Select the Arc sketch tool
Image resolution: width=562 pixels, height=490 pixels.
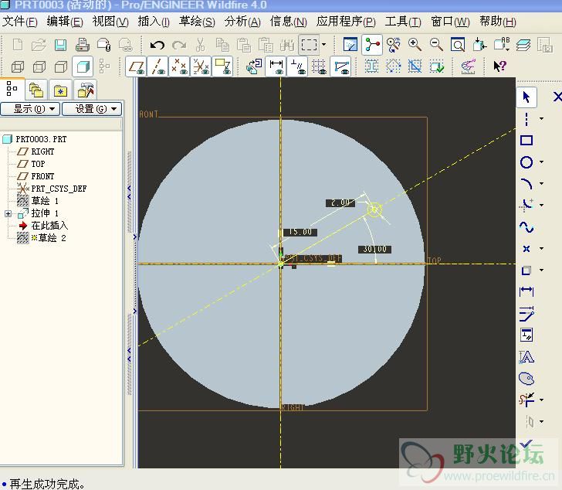[x=526, y=184]
